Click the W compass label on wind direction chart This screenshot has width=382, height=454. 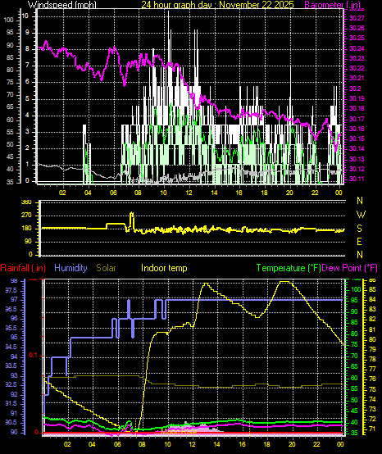click(361, 215)
